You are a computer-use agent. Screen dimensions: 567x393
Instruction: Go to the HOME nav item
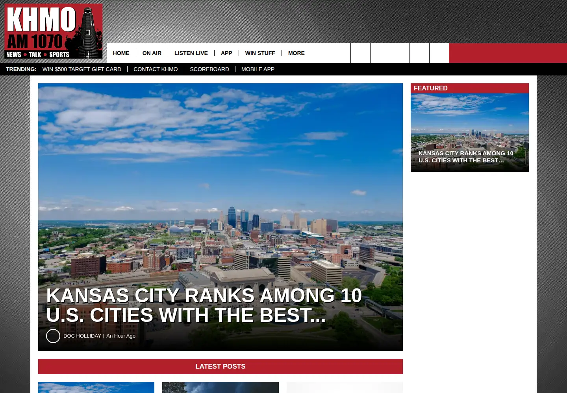tap(121, 53)
